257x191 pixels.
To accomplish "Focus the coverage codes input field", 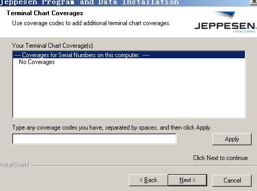I will [x=94, y=139].
